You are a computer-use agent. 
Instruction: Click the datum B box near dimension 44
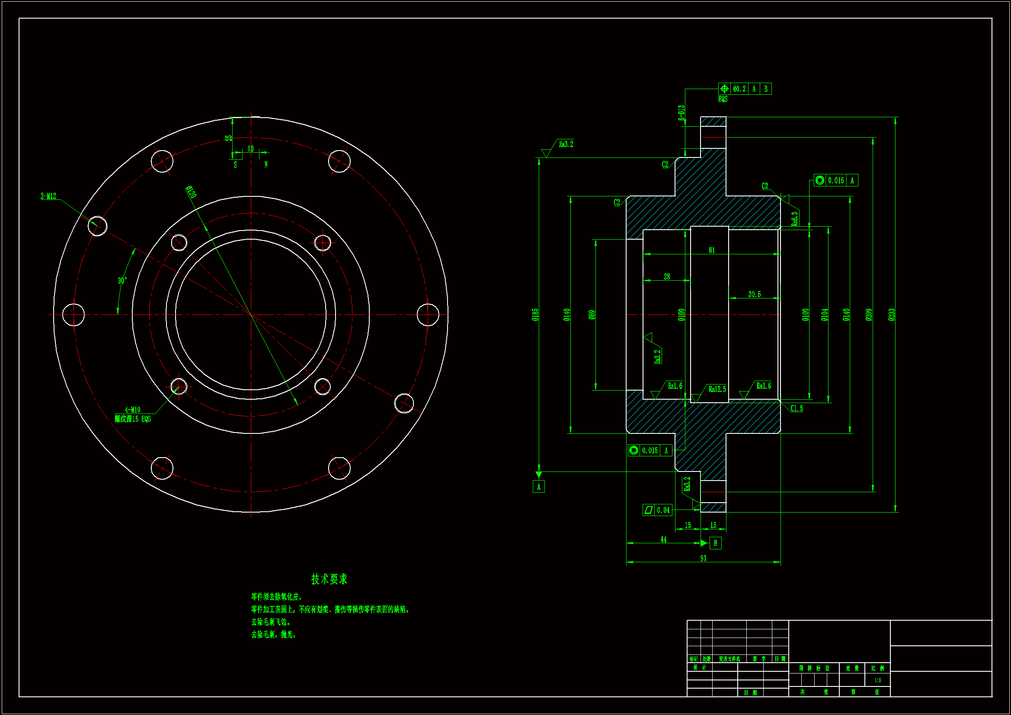[x=716, y=543]
